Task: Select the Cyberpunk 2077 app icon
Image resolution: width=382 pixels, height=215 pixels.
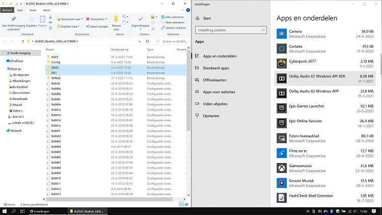Action: pyautogui.click(x=282, y=63)
